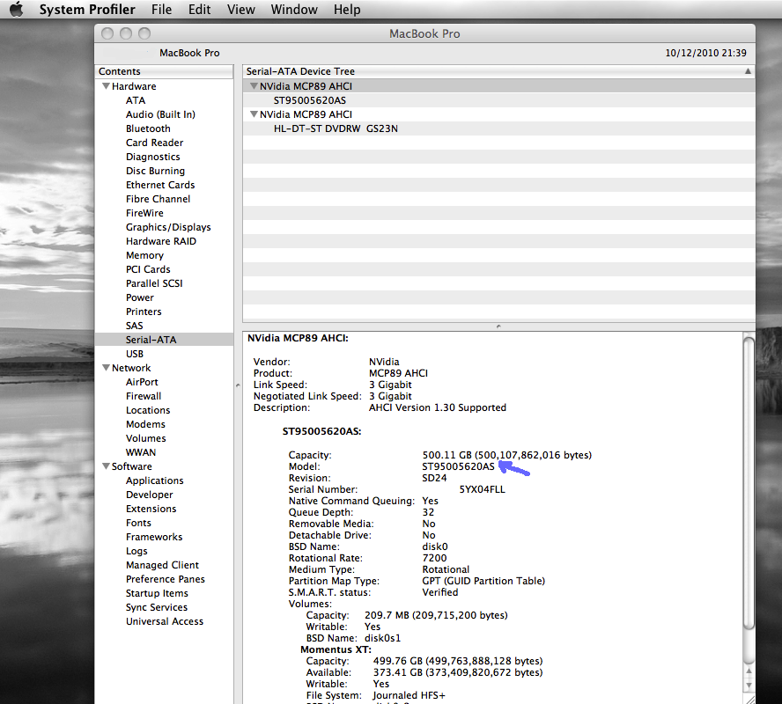Select HL-DT-ST DVDRW GS23N device
The height and width of the screenshot is (704, 782).
coord(336,128)
